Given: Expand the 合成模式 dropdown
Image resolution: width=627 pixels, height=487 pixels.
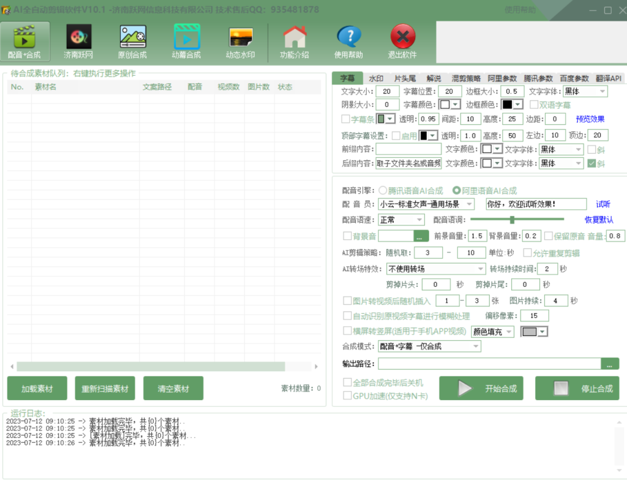Looking at the screenshot, I should coord(475,346).
